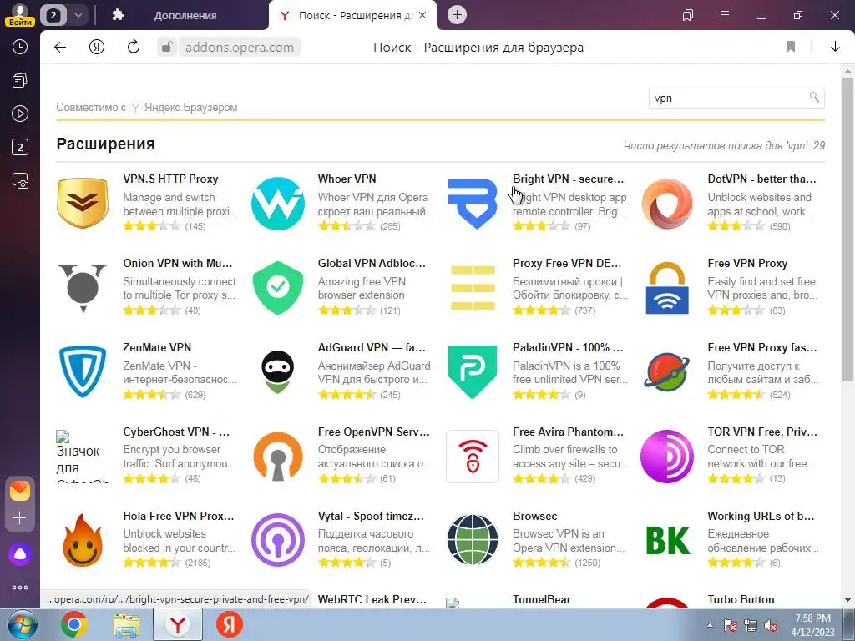Click Free Avira Phantom red lock icon

point(473,456)
